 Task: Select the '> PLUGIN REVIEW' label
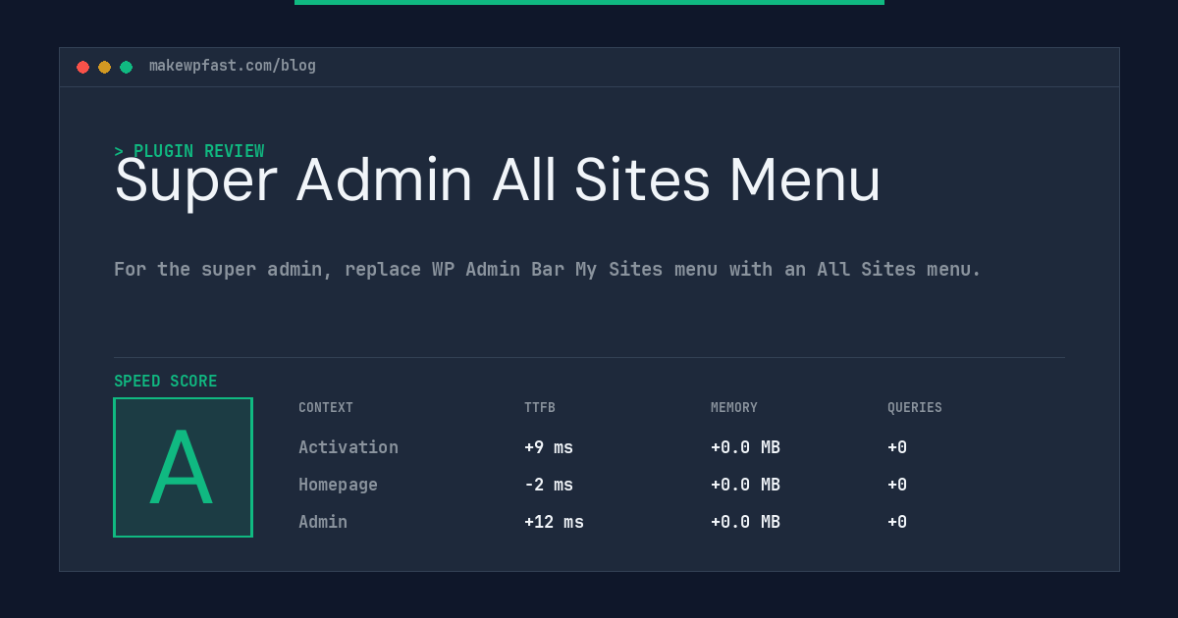(x=189, y=151)
